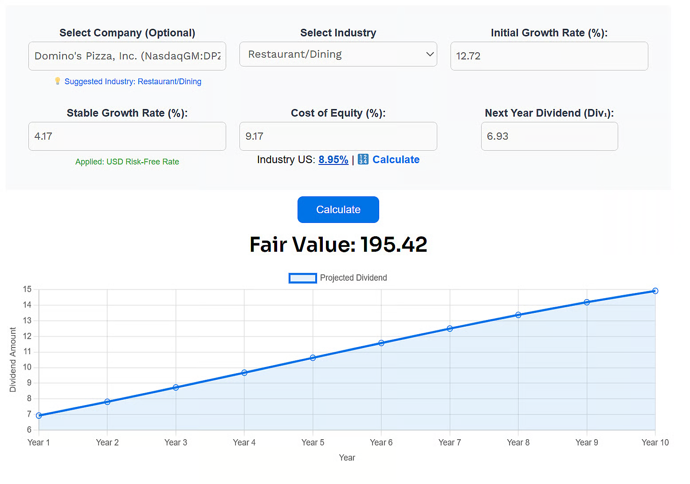Image resolution: width=690 pixels, height=484 pixels.
Task: Click the Year 10 data point marker
Action: pos(655,291)
